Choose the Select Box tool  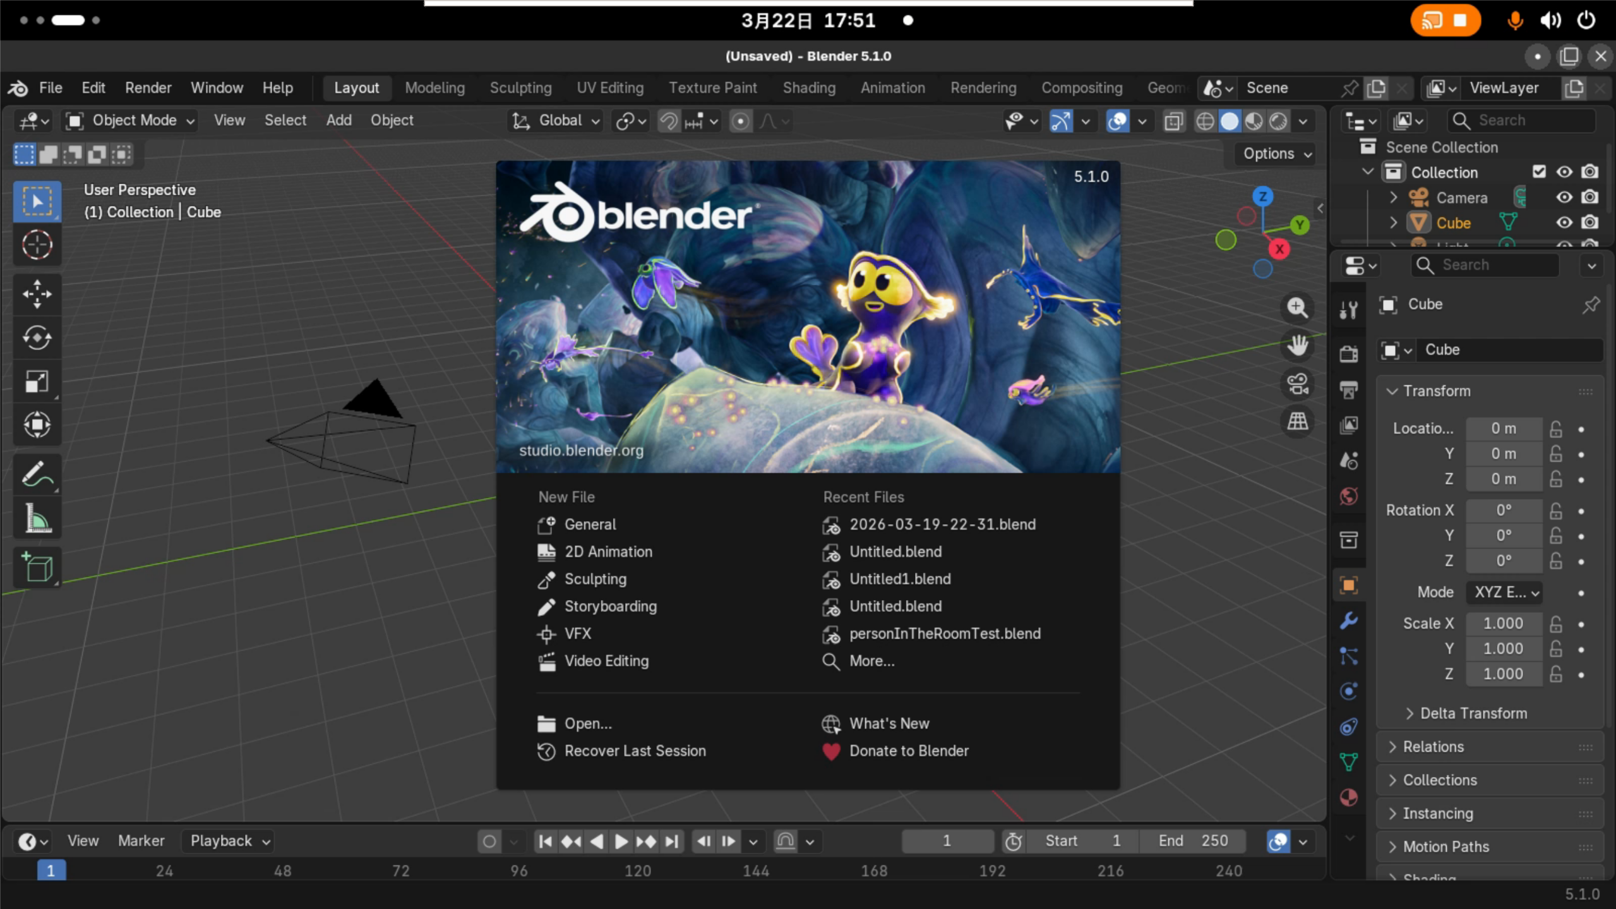click(x=37, y=202)
